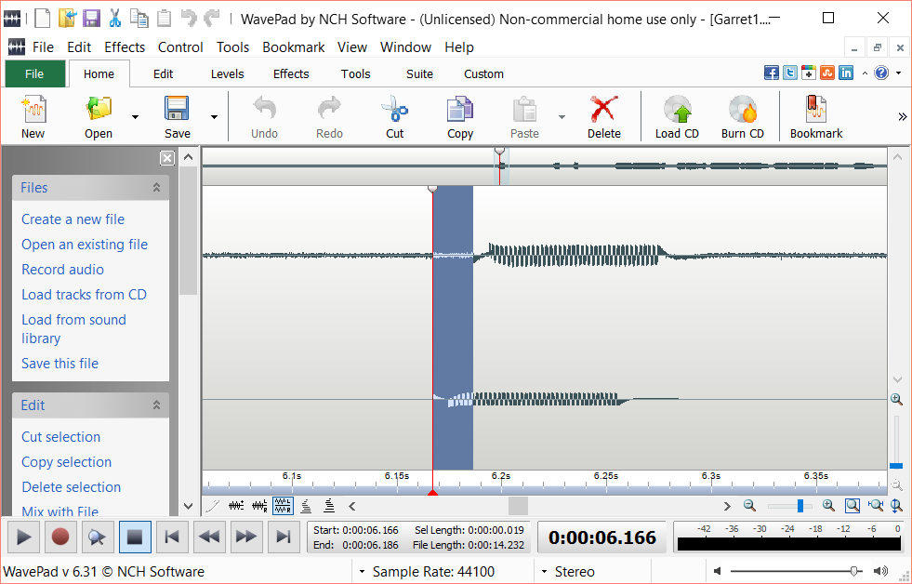Image resolution: width=912 pixels, height=584 pixels.
Task: Click the floppy save icon in the title bar
Action: (91, 18)
